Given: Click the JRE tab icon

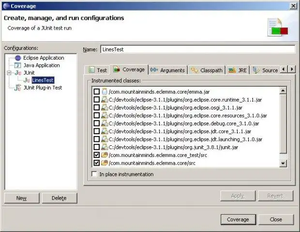Looking at the screenshot, I should 232,70.
